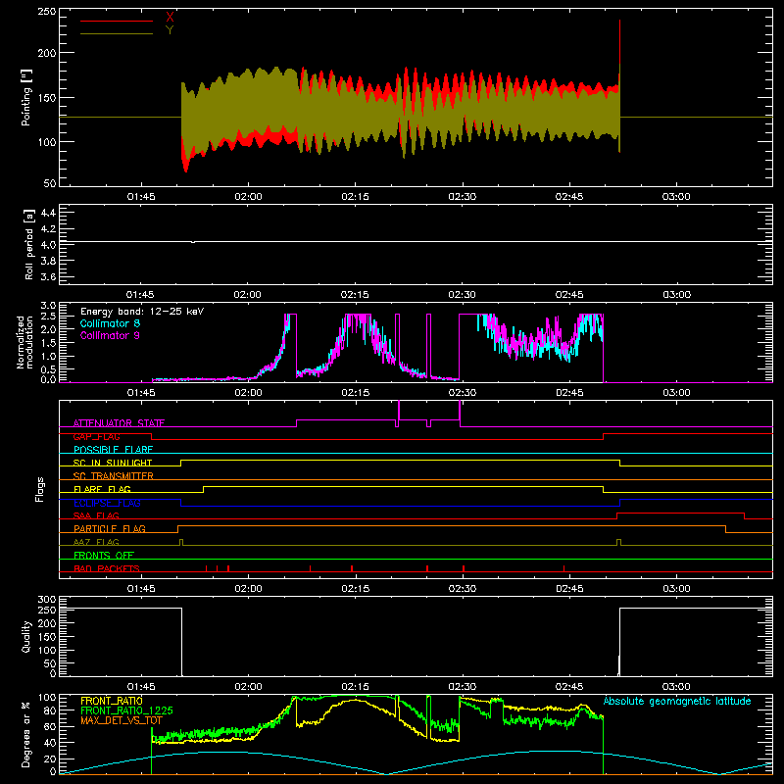The image size is (784, 784).
Task: Select the BAD_PACKETS flag label
Action: (107, 568)
